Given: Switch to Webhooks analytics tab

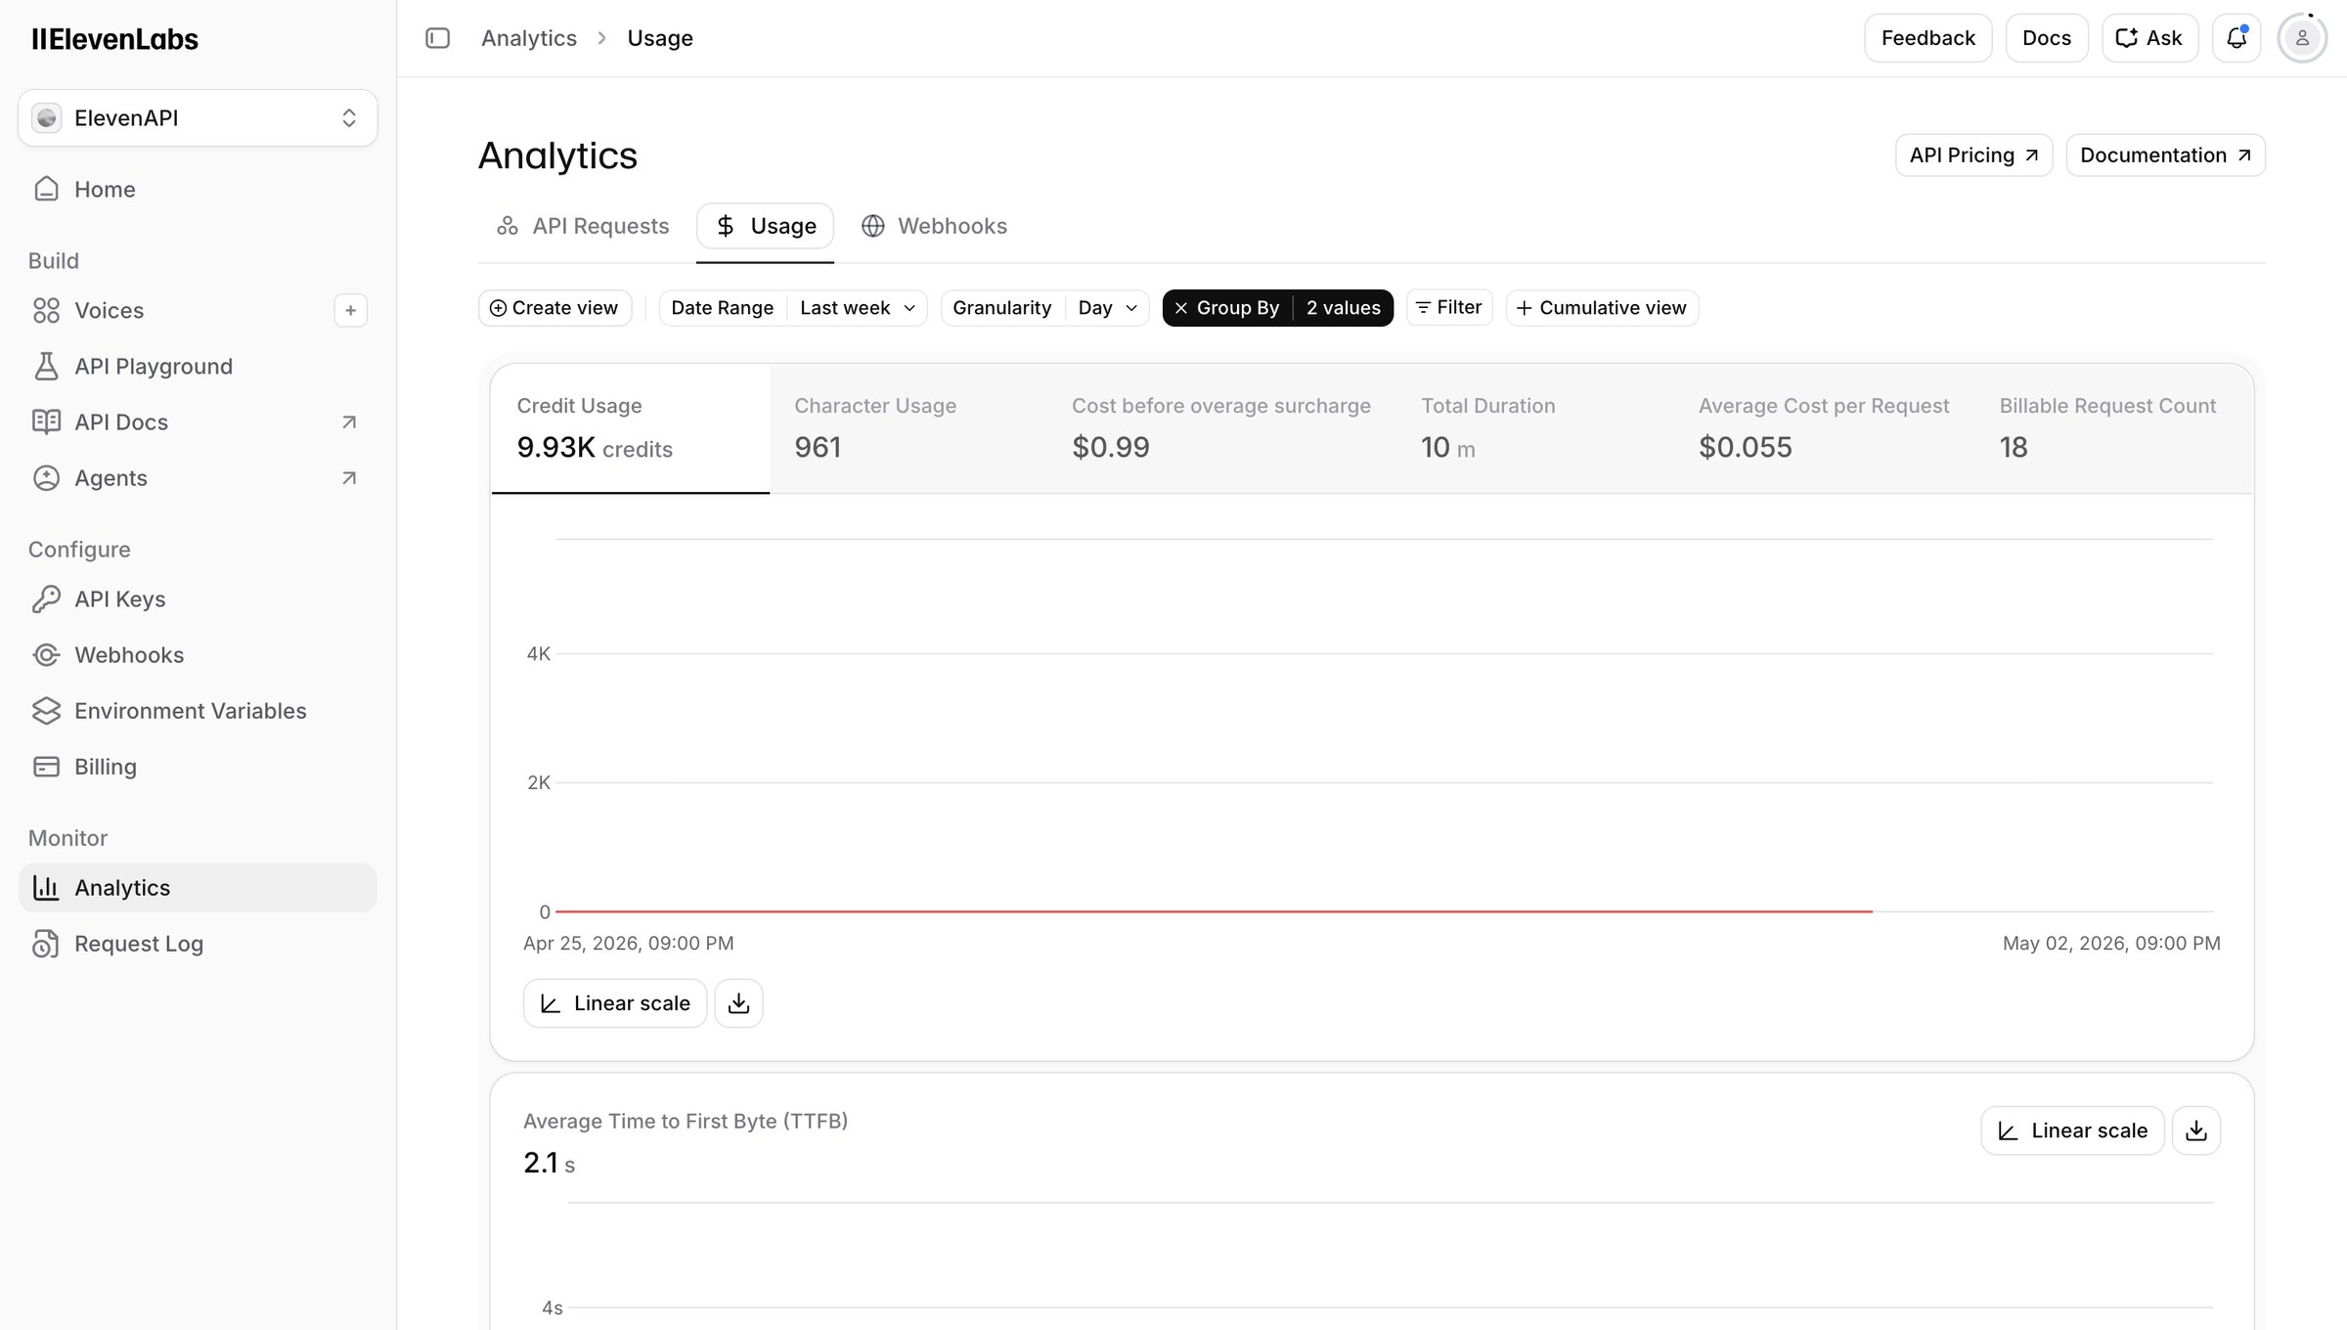Looking at the screenshot, I should (934, 226).
